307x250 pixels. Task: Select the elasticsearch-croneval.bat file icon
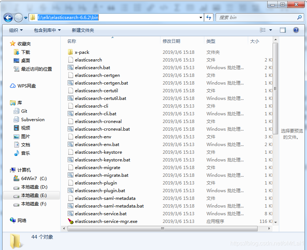point(71,129)
